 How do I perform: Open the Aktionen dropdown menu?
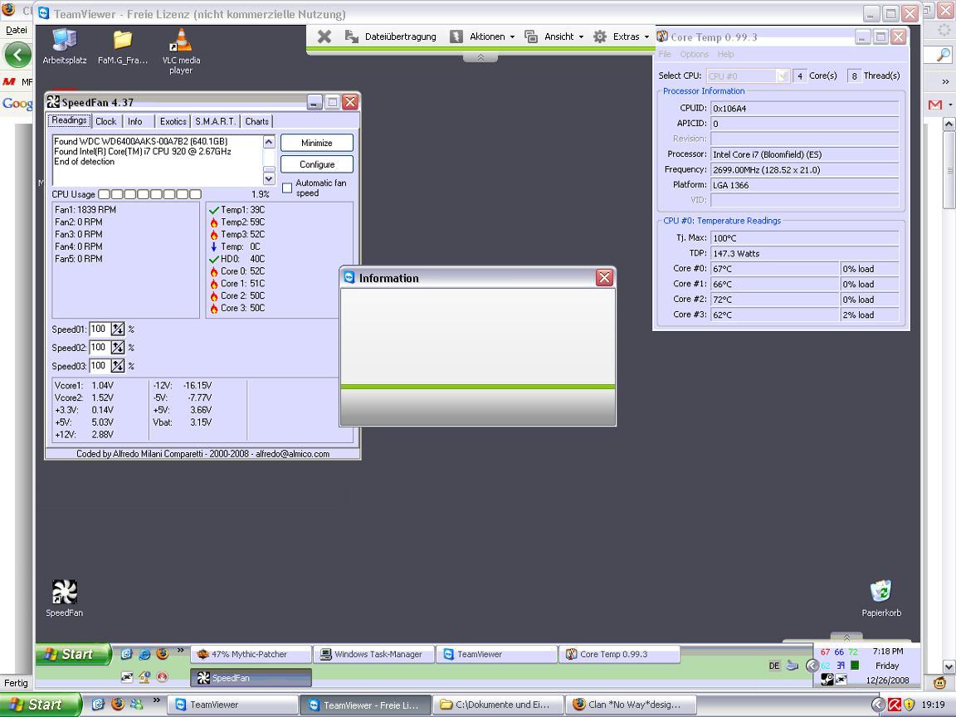point(482,37)
